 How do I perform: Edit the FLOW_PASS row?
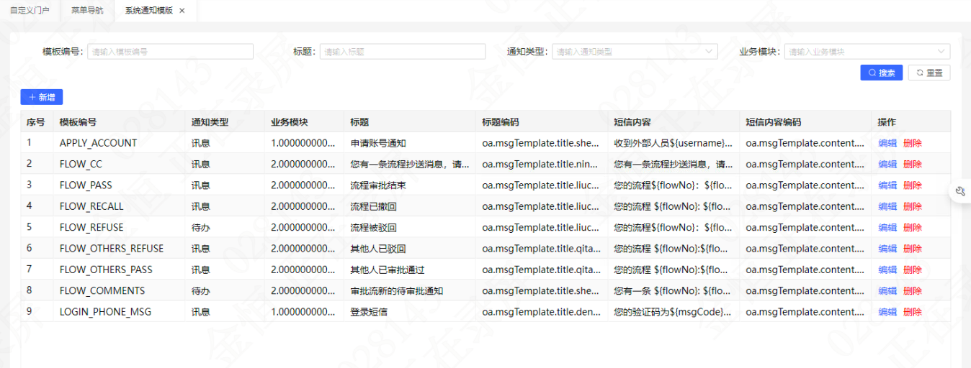tap(887, 185)
